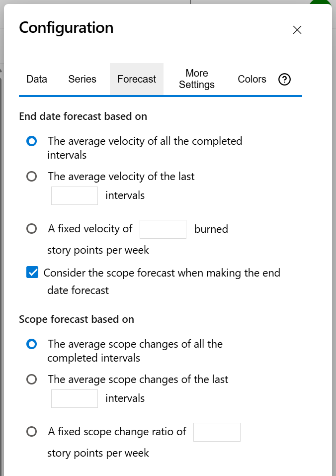Click the fixed scope change ratio input
Image resolution: width=336 pixels, height=476 pixels.
217,432
